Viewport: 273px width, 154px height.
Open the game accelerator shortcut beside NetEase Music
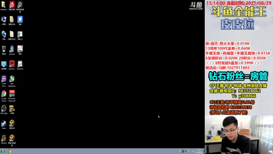20,7
